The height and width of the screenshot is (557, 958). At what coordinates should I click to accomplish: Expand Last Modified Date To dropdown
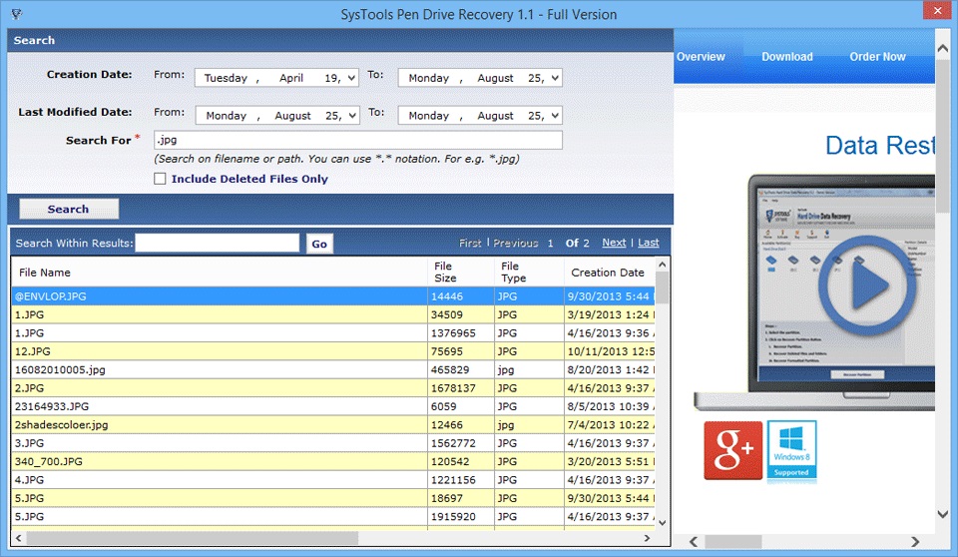click(555, 116)
